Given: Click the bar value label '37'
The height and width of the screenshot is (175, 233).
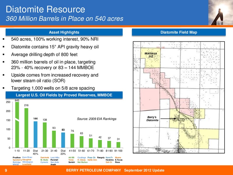Looking at the screenshot, I should coord(109,138).
